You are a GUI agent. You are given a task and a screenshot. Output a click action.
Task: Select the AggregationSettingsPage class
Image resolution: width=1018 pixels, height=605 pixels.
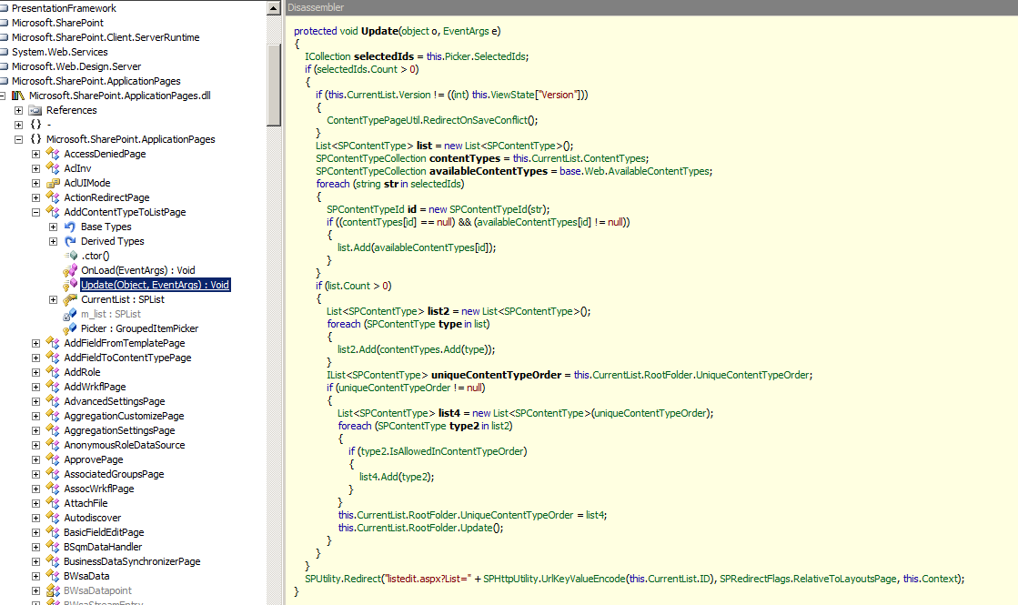click(x=119, y=430)
